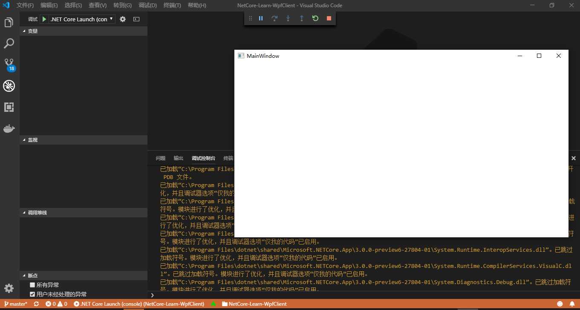The height and width of the screenshot is (310, 580).
Task: Collapse the 变量 section
Action: click(84, 31)
